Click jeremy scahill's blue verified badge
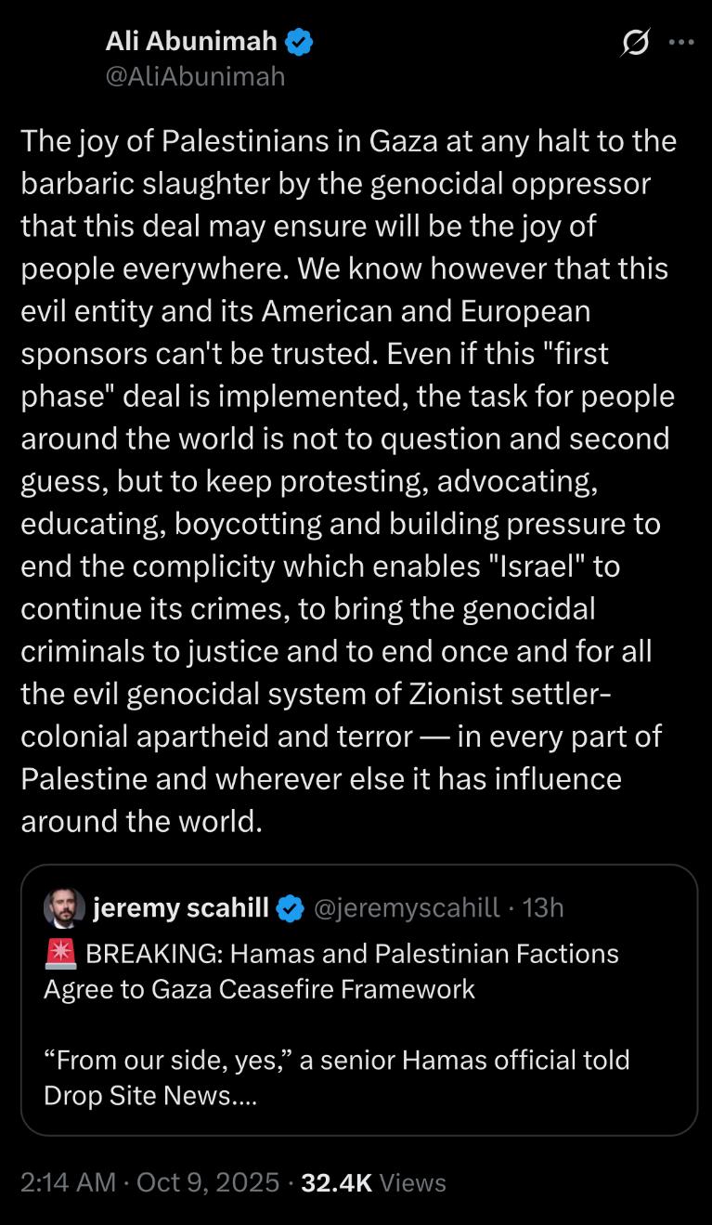 click(290, 908)
